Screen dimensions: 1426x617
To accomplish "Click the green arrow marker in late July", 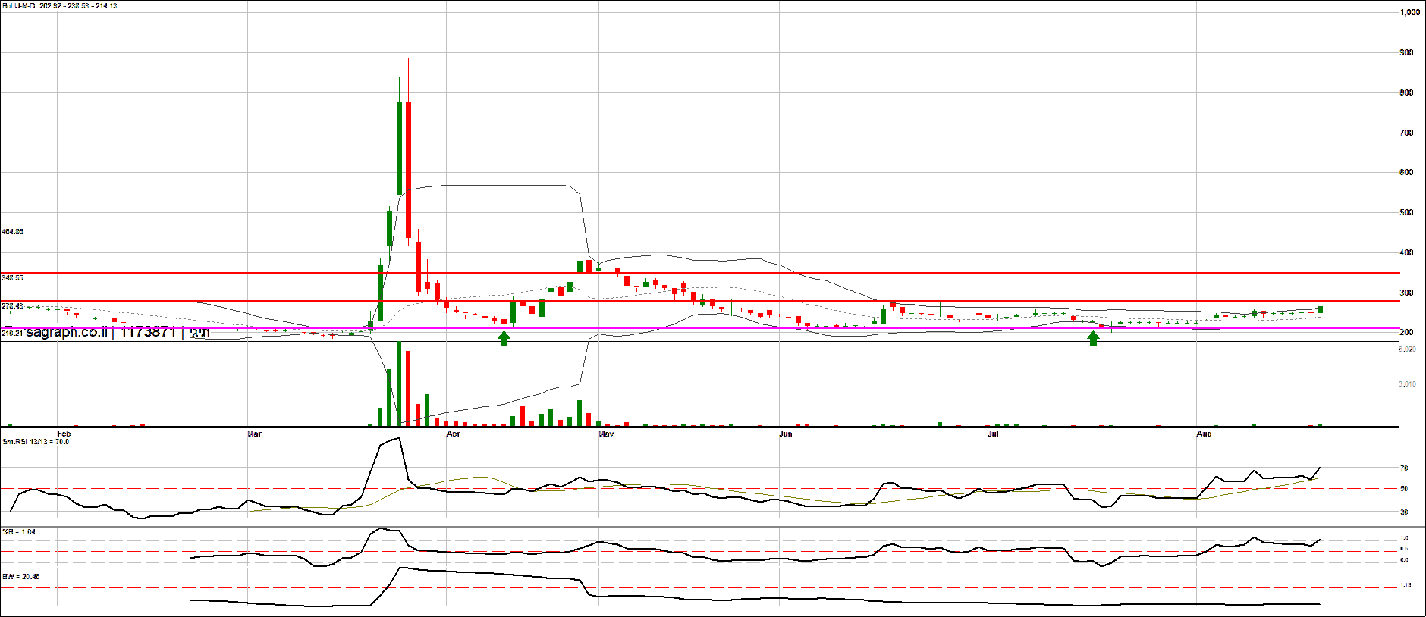I will (1093, 338).
